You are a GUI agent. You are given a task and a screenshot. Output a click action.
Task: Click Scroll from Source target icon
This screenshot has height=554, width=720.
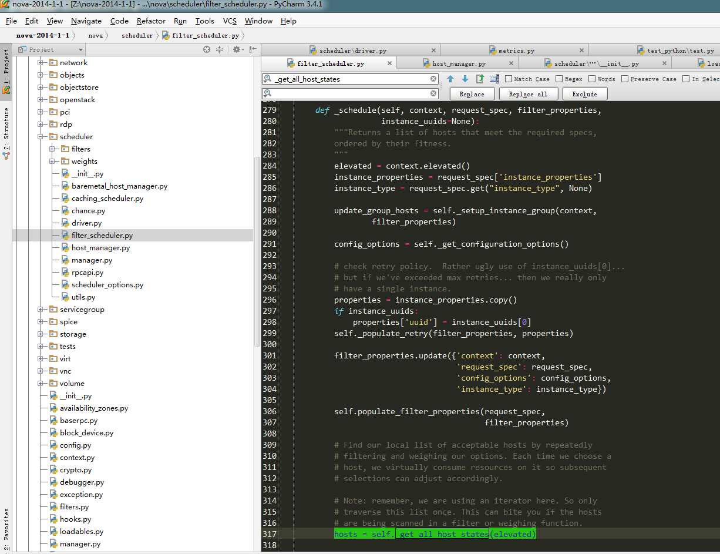click(207, 50)
